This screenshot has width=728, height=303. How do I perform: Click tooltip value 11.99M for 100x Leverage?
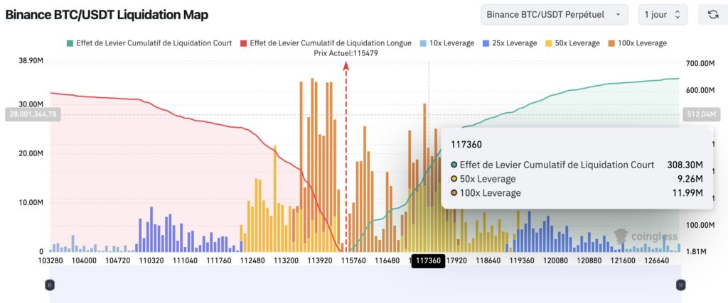687,193
